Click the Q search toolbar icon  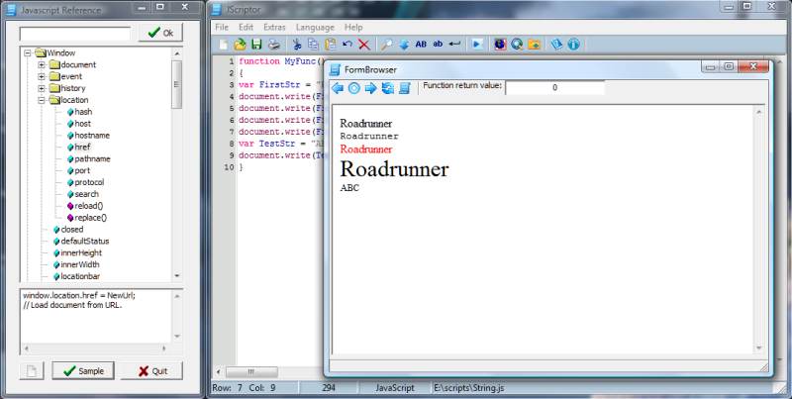click(517, 45)
